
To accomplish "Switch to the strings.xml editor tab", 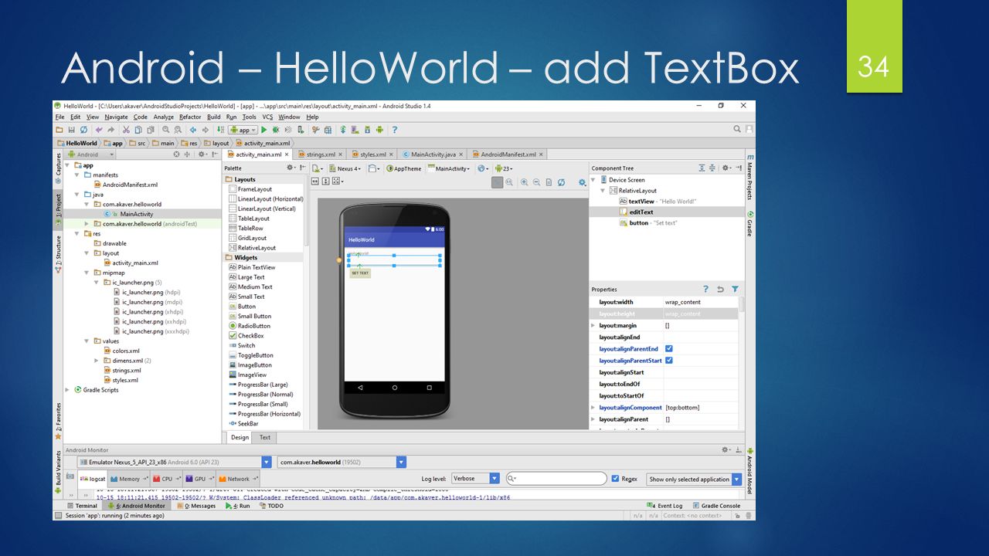I will pyautogui.click(x=320, y=154).
